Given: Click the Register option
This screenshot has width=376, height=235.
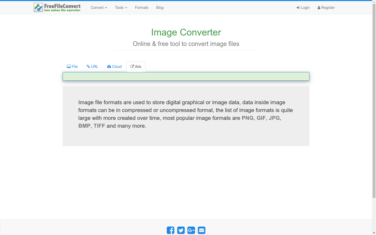Looking at the screenshot, I should 326,8.
